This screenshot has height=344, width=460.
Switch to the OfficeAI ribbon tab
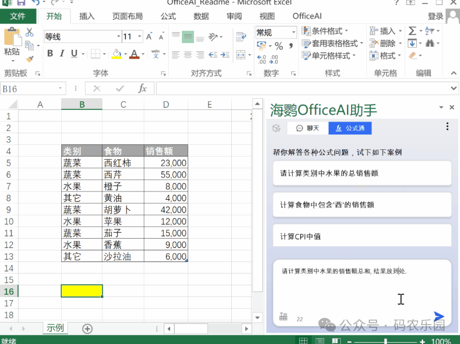pyautogui.click(x=307, y=16)
